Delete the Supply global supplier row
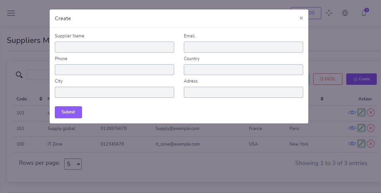The width and height of the screenshot is (381, 193). pos(371,128)
